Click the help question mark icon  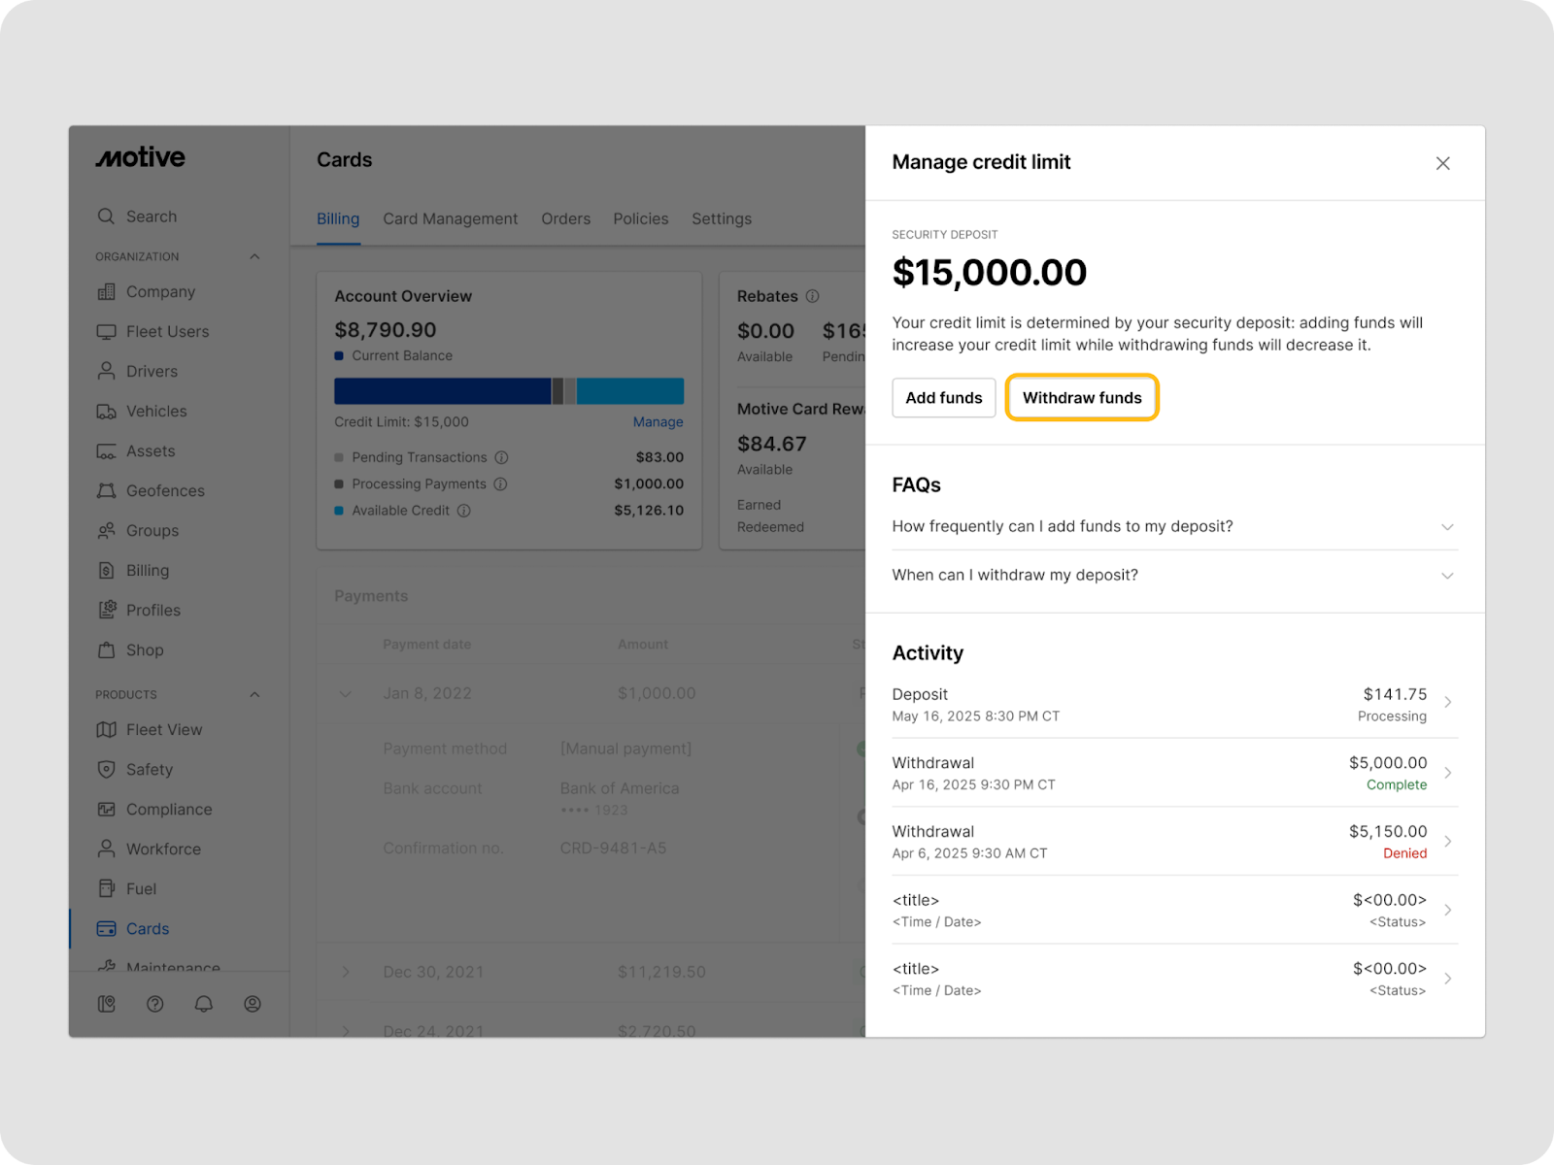pos(155,1004)
